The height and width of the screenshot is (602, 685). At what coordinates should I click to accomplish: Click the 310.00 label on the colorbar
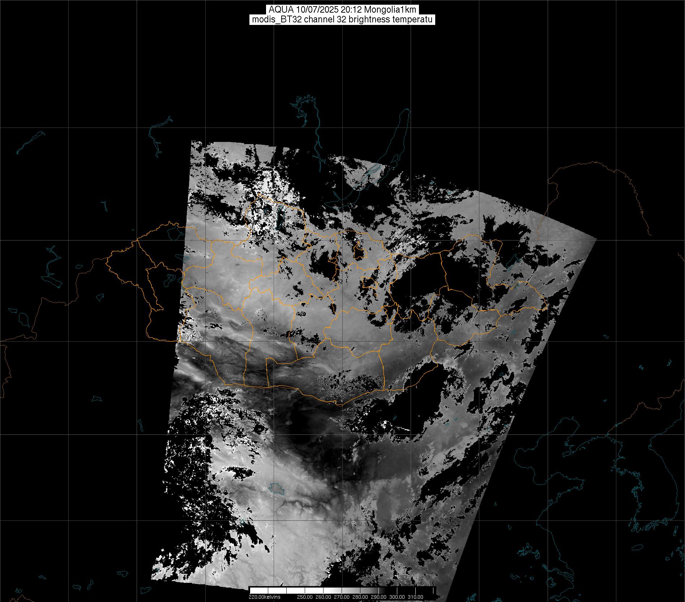coord(415,597)
